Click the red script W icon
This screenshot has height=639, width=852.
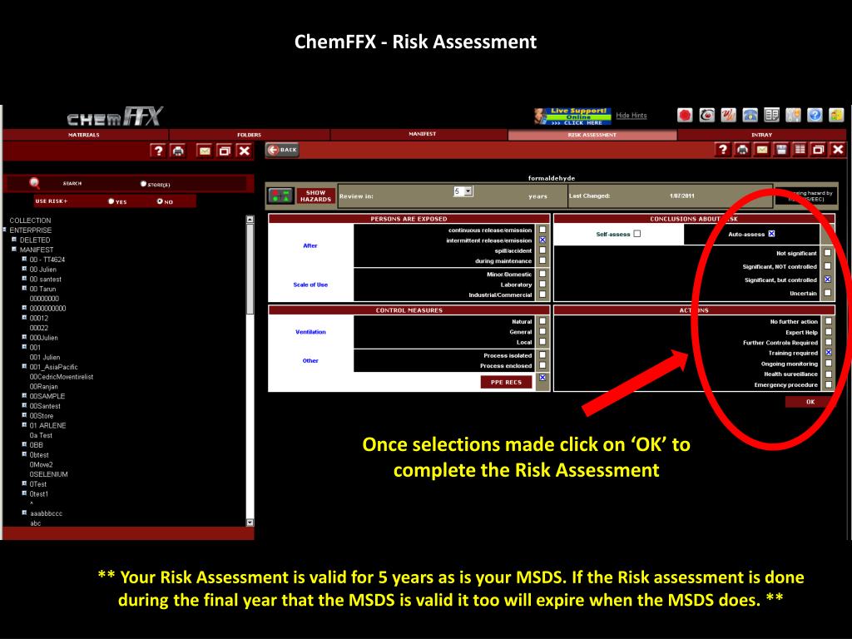point(728,115)
